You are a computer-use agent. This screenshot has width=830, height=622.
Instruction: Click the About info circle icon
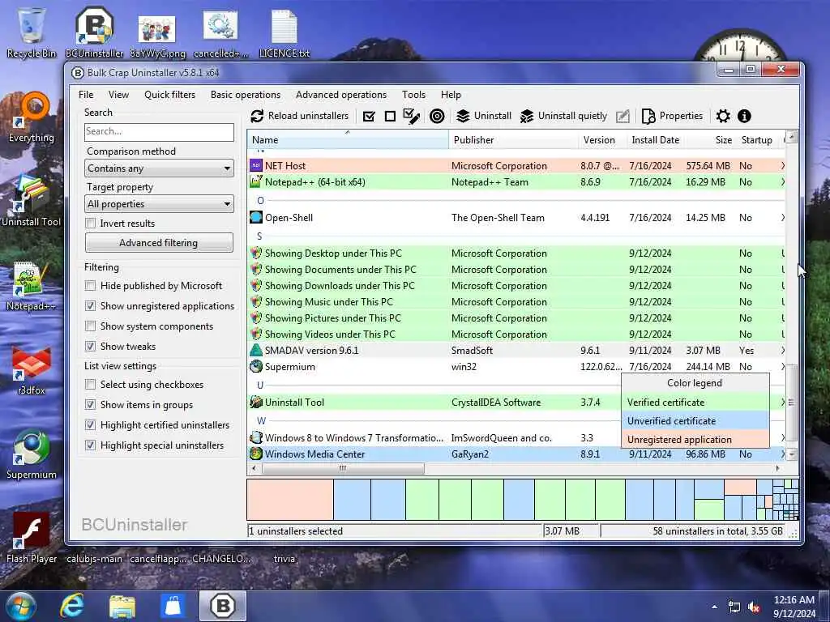pos(744,116)
